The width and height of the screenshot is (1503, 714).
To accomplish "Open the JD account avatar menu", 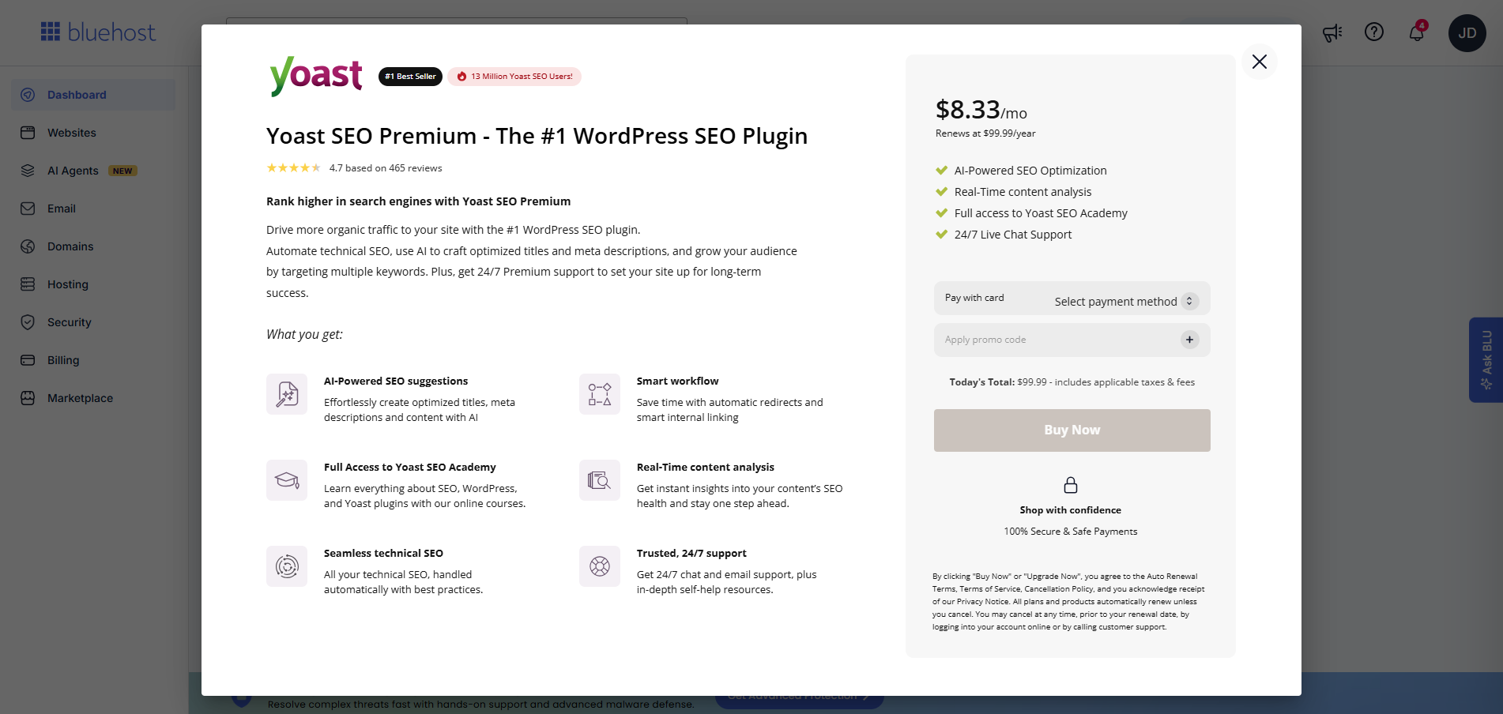I will [1467, 33].
